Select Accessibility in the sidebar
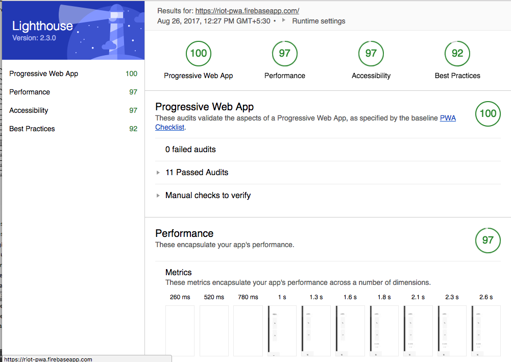 click(x=29, y=110)
